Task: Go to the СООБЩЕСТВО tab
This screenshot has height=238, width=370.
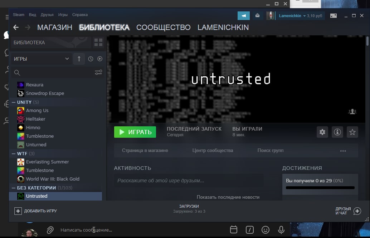Action: pos(163,27)
